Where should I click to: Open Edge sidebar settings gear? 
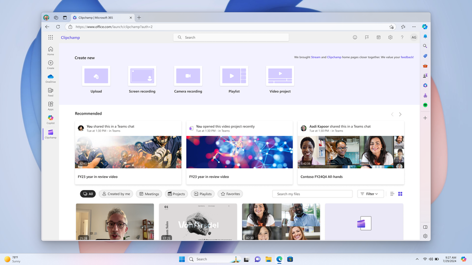point(425,236)
